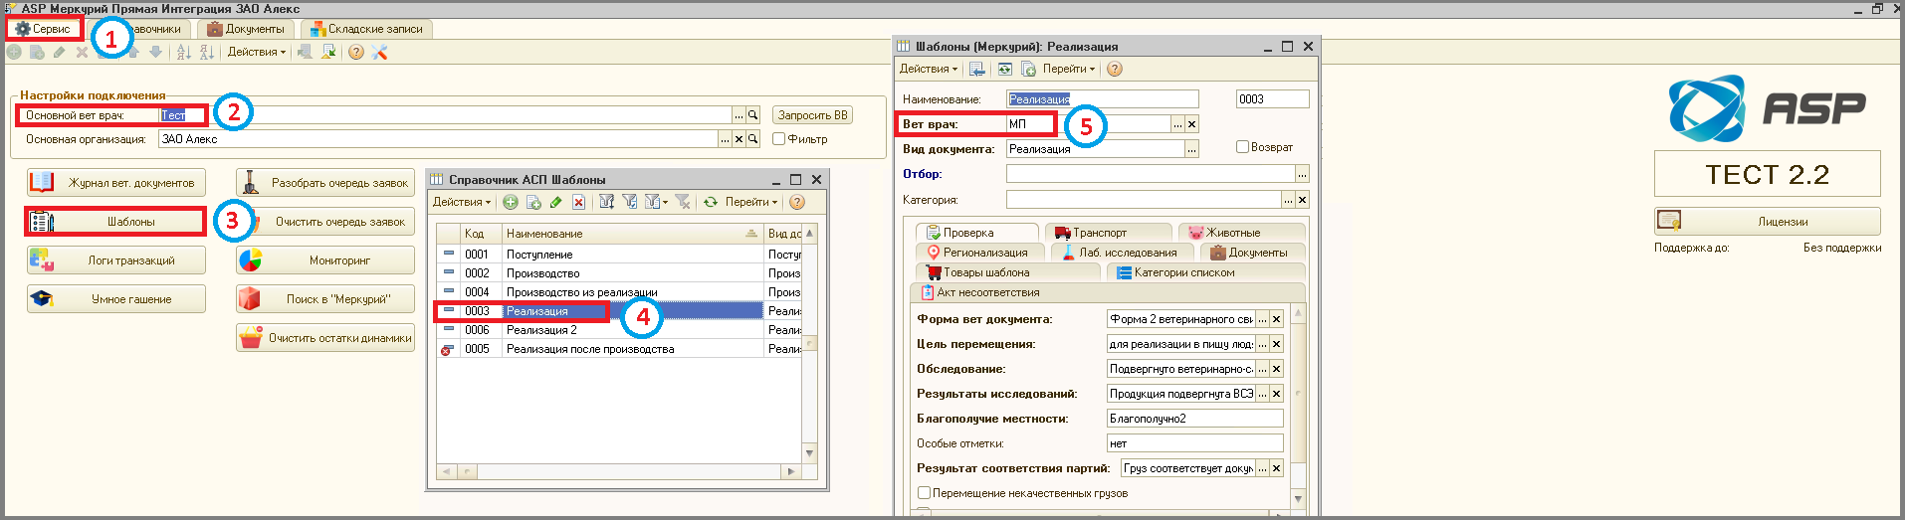Open selection ellipsis for Вид документа

coord(1192,149)
